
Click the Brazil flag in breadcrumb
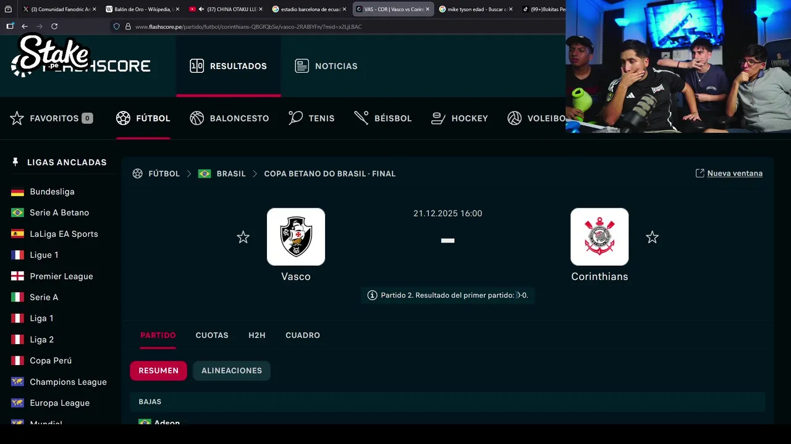tap(205, 174)
